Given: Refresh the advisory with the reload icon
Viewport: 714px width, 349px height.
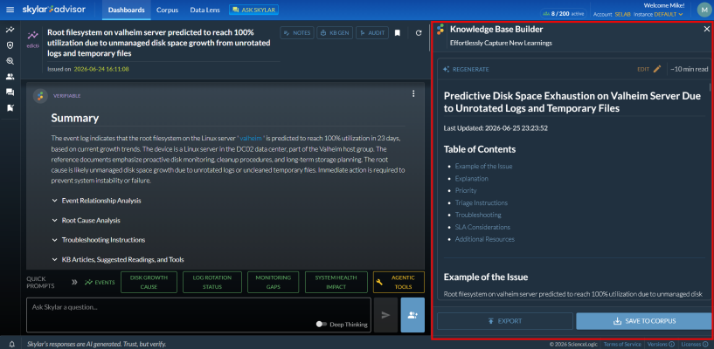Looking at the screenshot, I should [x=419, y=33].
